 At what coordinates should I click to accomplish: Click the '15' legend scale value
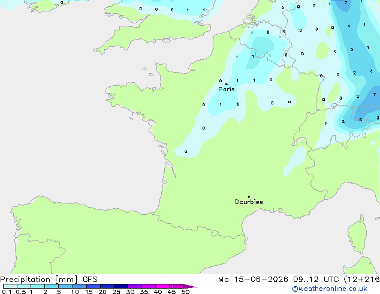89,292
